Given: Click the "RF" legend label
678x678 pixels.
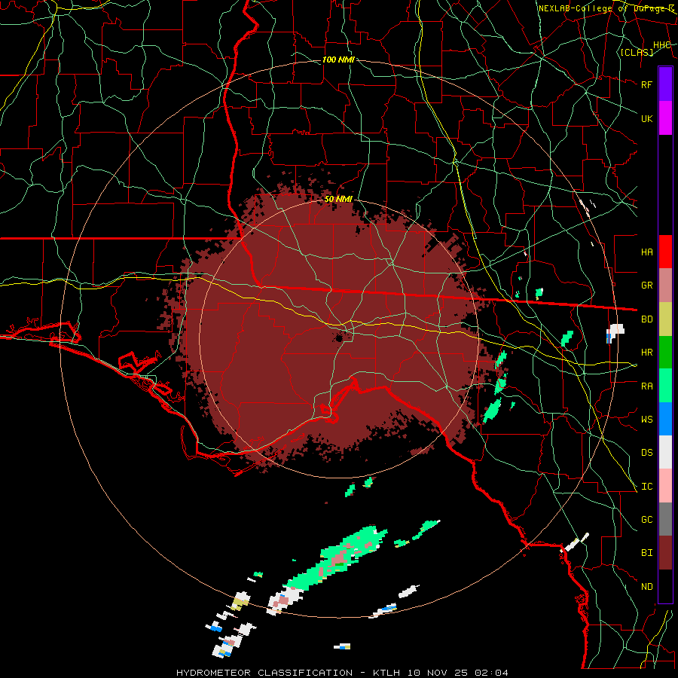Looking at the screenshot, I should (646, 84).
